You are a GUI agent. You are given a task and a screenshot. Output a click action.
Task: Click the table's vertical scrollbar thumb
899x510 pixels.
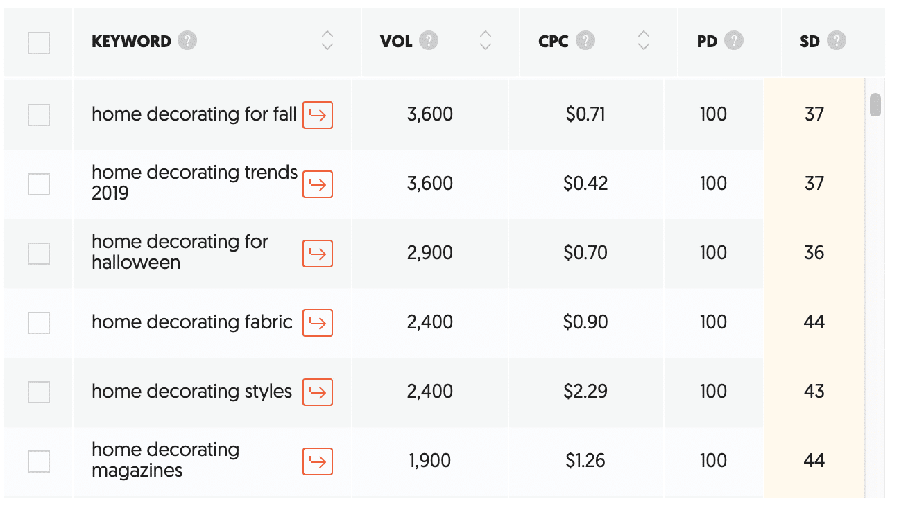point(875,105)
